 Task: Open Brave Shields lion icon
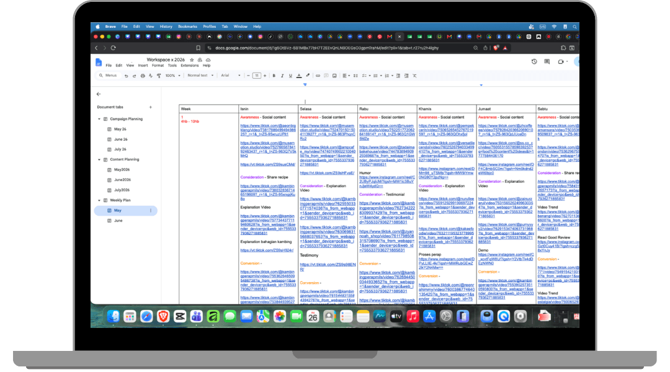tap(496, 48)
